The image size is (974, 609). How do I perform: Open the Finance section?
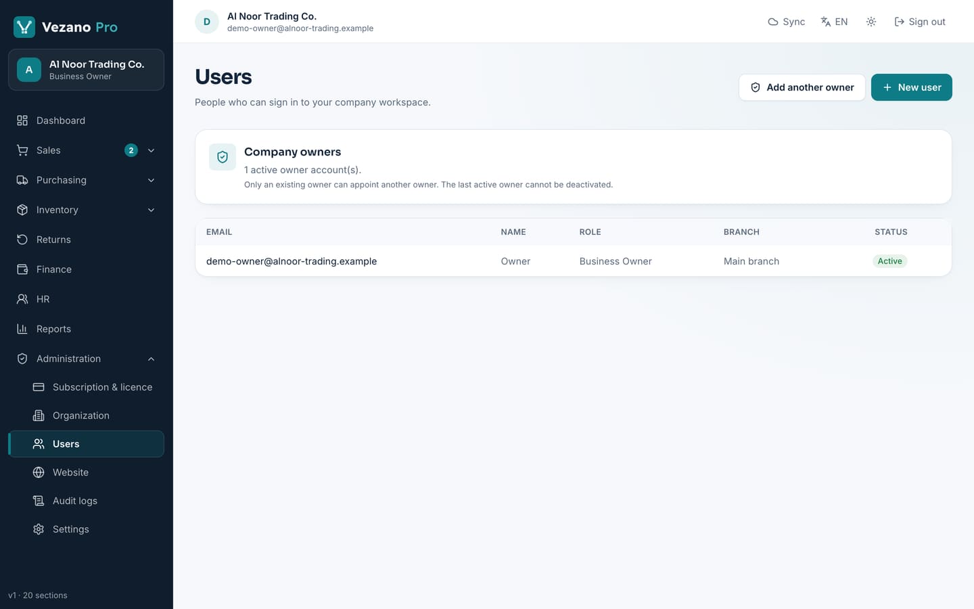pos(86,269)
